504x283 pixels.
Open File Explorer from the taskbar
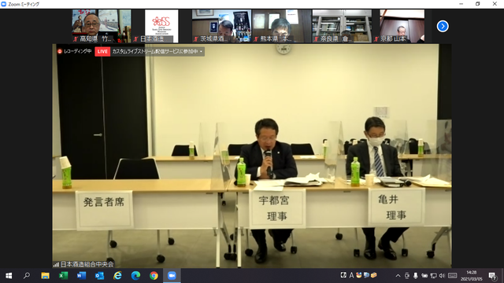[x=45, y=276]
